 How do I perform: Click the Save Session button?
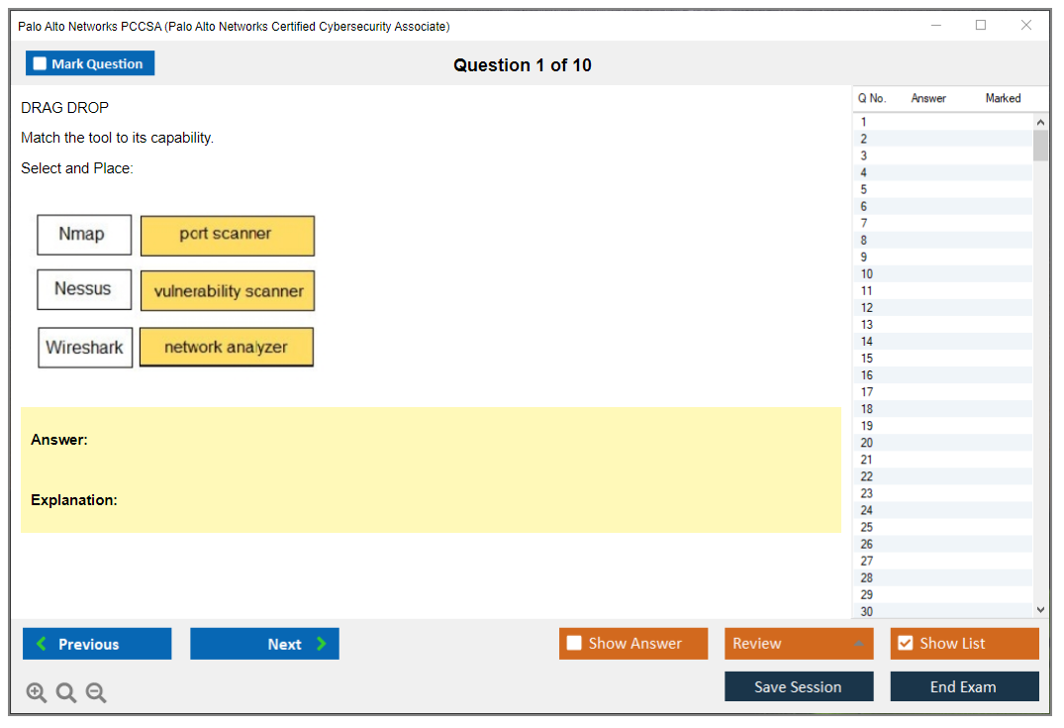point(799,687)
